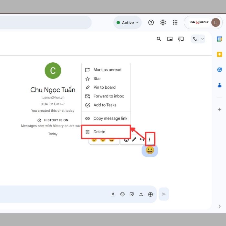Click the add reaction smiley on message toolbar
Image resolution: width=226 pixels, height=226 pixels.
(x=126, y=140)
